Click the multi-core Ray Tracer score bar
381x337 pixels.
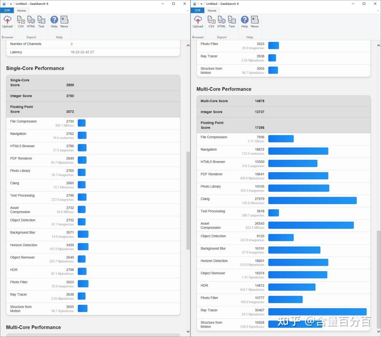click(317, 312)
